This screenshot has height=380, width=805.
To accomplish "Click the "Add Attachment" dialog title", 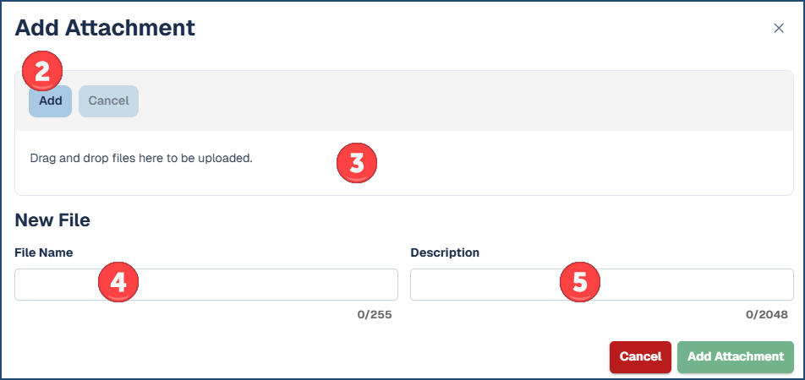I will click(105, 28).
